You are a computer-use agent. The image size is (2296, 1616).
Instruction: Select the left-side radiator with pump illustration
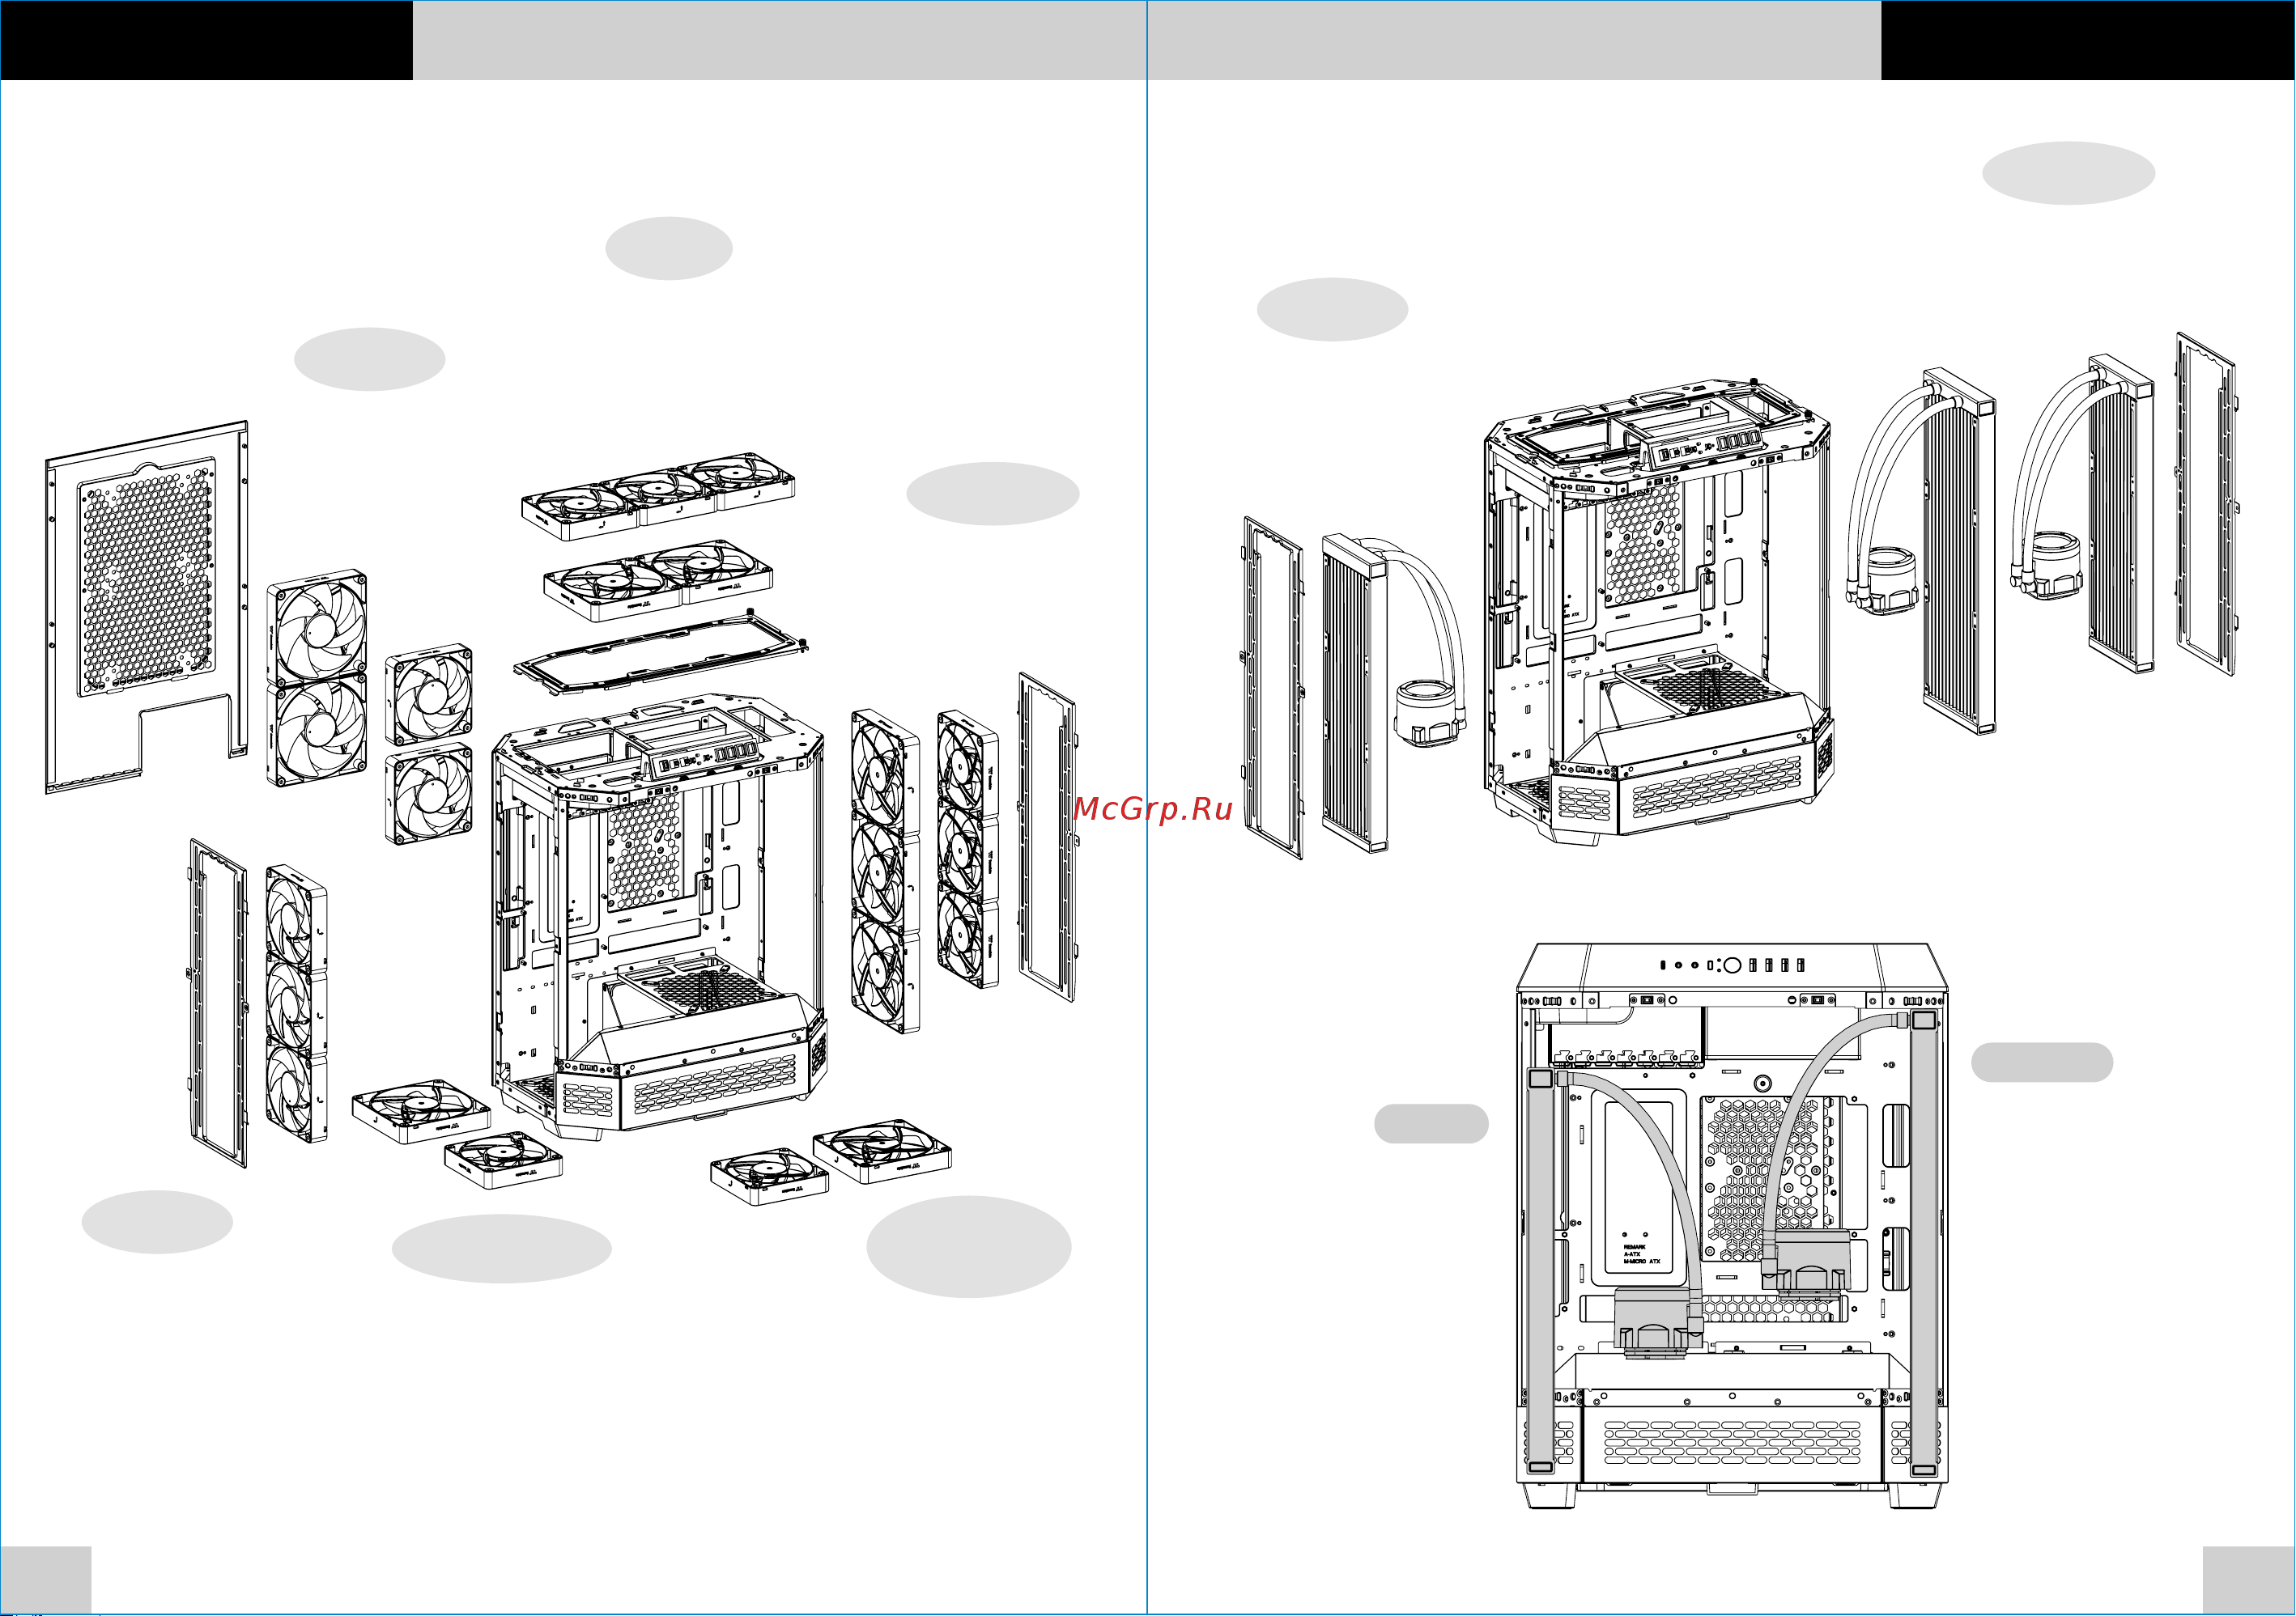coord(1393,693)
